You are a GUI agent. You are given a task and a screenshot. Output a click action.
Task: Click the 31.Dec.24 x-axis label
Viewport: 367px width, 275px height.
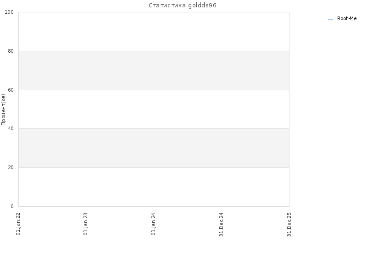222,225
